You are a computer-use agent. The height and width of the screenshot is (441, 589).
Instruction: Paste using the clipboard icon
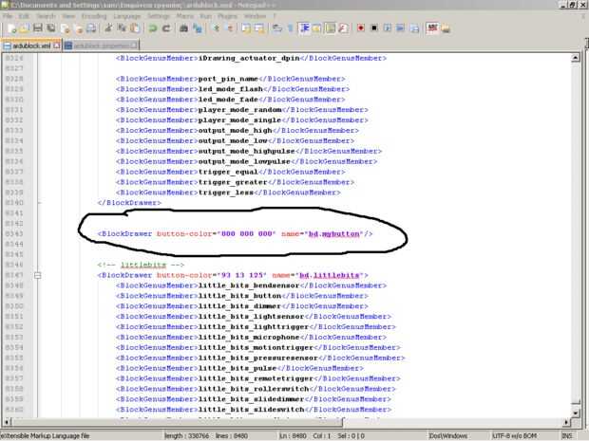point(135,28)
